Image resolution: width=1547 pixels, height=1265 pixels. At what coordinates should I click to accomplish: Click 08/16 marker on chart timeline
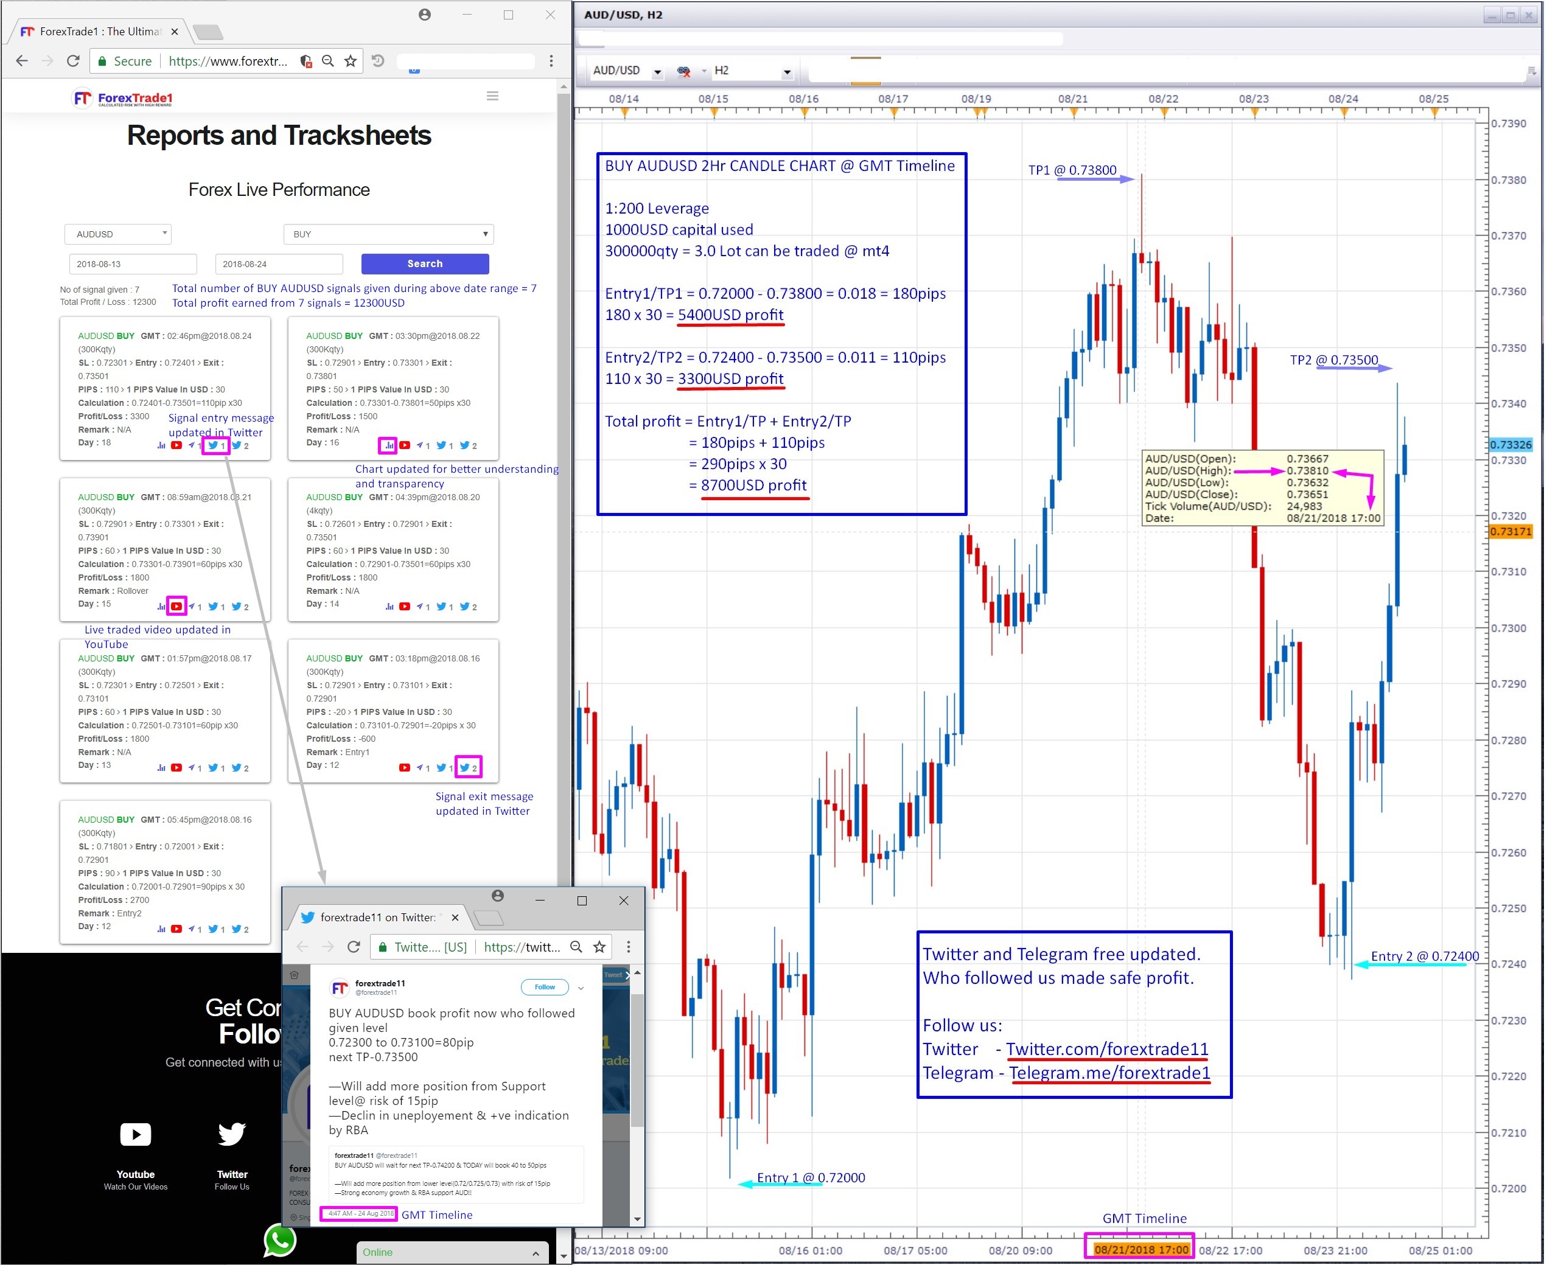tap(806, 112)
